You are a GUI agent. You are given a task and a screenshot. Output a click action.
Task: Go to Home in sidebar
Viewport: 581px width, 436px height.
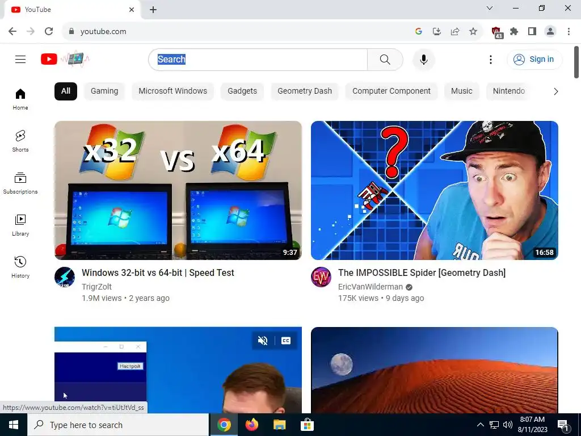[x=20, y=99]
